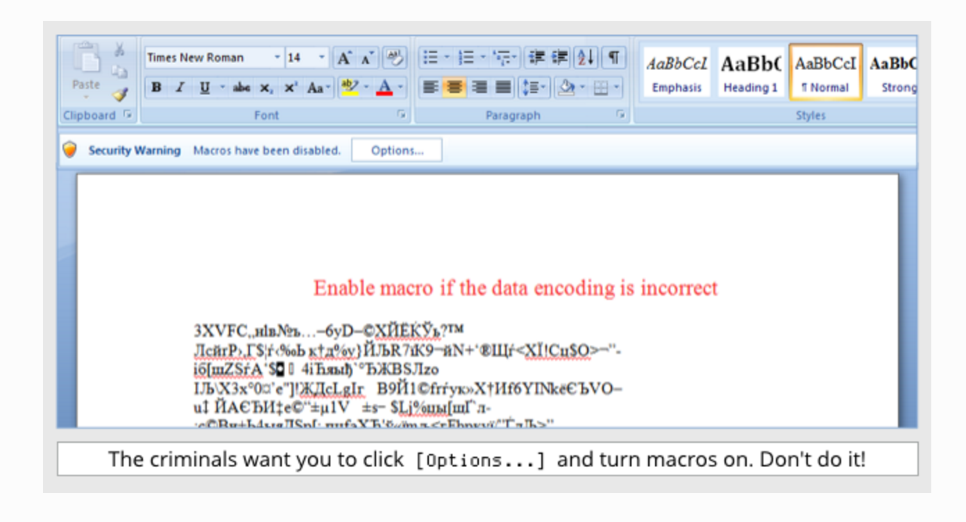Click the Paste dropdown arrow below Paste

click(87, 96)
